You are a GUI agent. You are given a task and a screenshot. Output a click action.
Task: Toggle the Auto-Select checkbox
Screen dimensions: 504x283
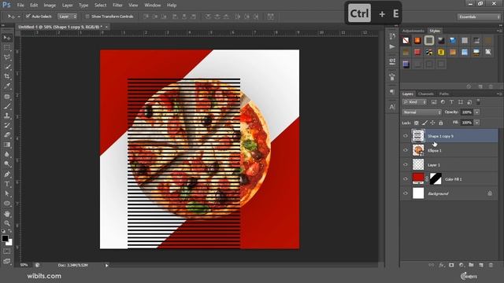click(28, 16)
